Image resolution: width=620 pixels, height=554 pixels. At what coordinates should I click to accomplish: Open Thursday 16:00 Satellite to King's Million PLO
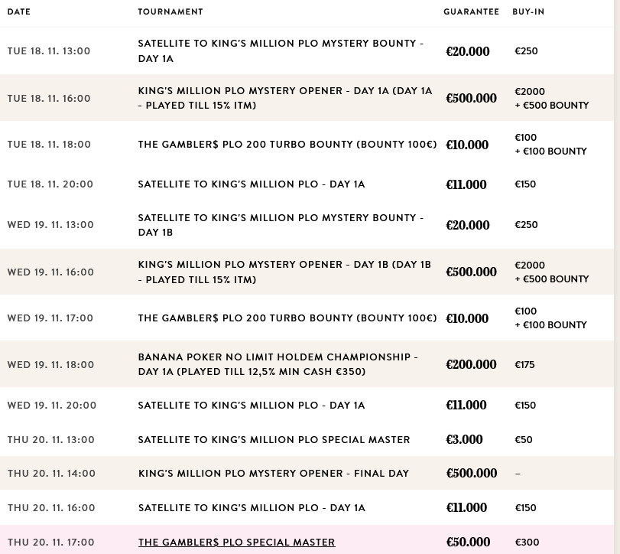coord(252,508)
